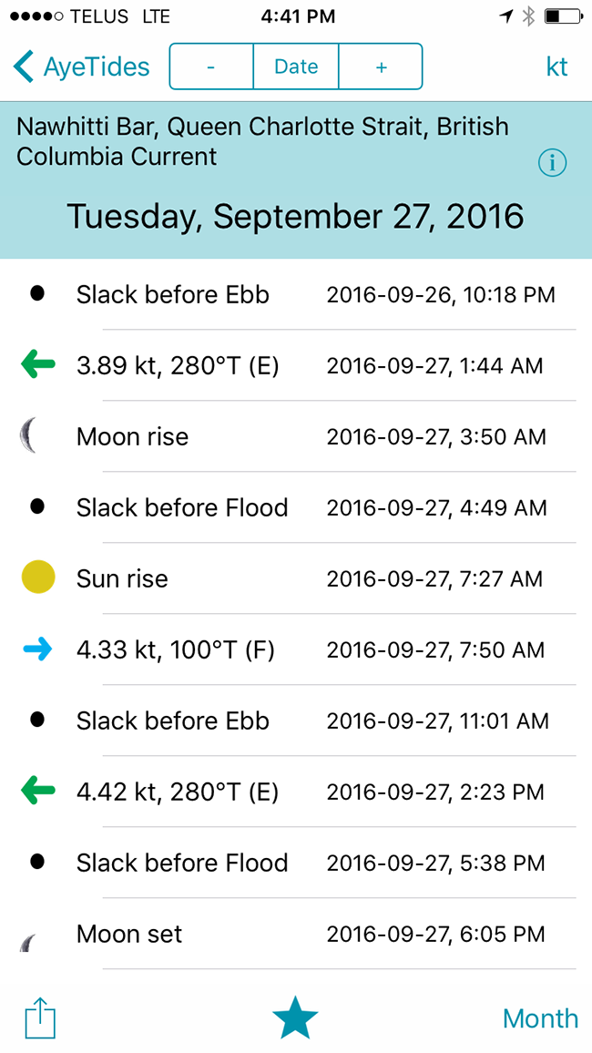Tap green ebb arrow for 3.89 kt
Image resolution: width=592 pixels, height=1053 pixels.
tap(38, 366)
